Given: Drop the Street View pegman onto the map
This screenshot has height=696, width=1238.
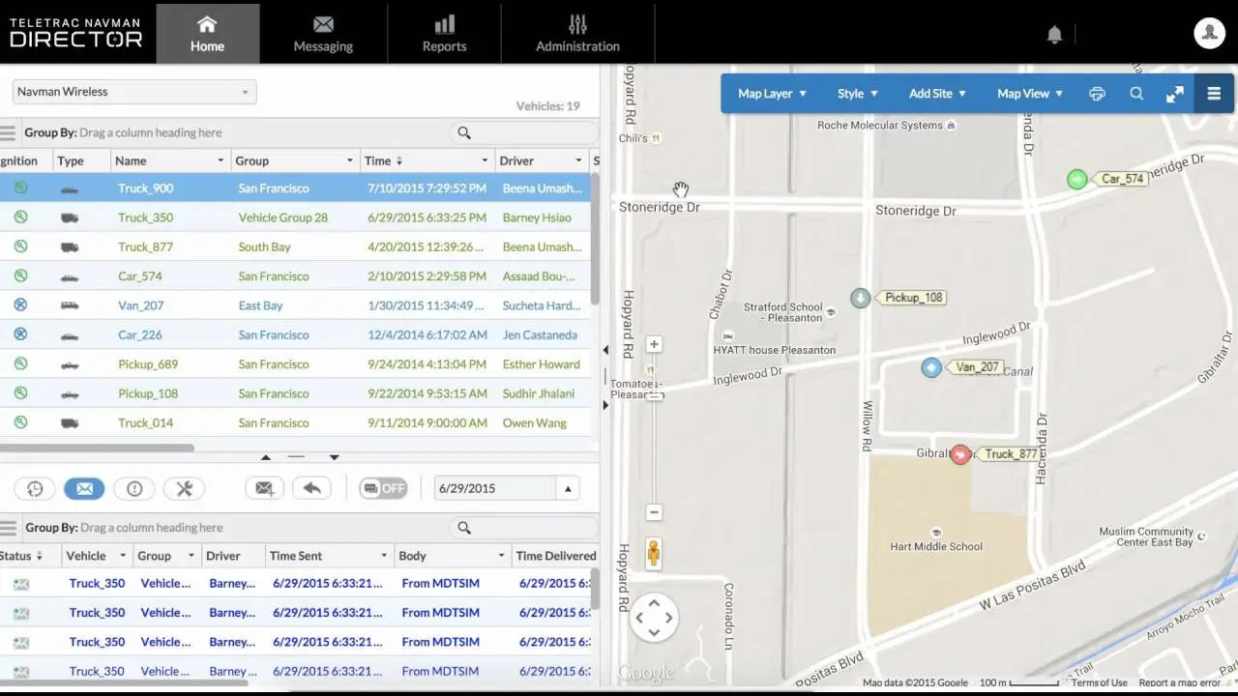Looking at the screenshot, I should [654, 552].
